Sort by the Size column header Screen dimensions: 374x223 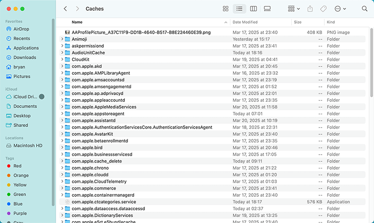[x=298, y=22]
